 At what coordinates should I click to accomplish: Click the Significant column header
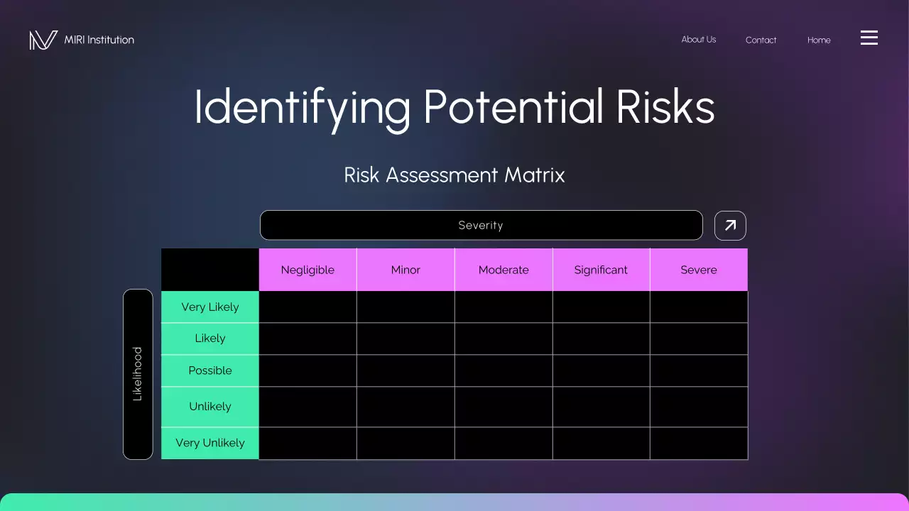point(601,270)
